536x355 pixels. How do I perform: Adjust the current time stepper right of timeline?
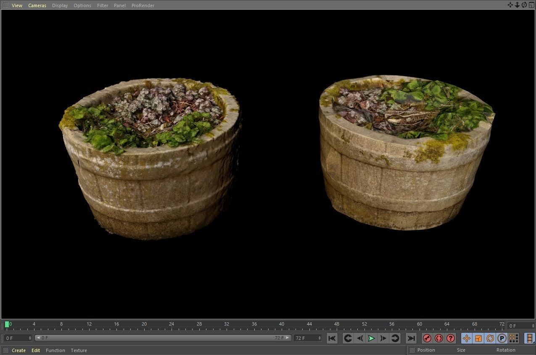(x=532, y=326)
